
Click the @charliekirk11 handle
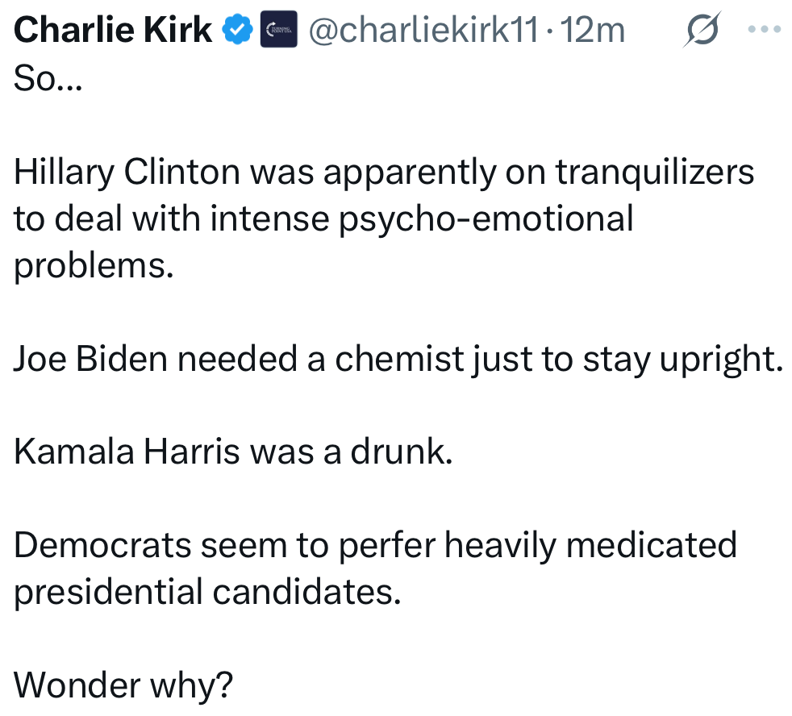(x=421, y=31)
